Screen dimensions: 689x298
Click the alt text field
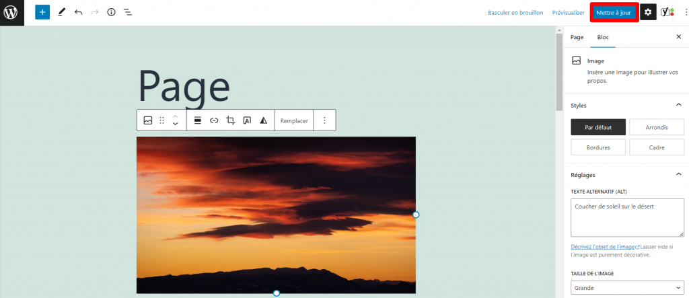coord(627,218)
